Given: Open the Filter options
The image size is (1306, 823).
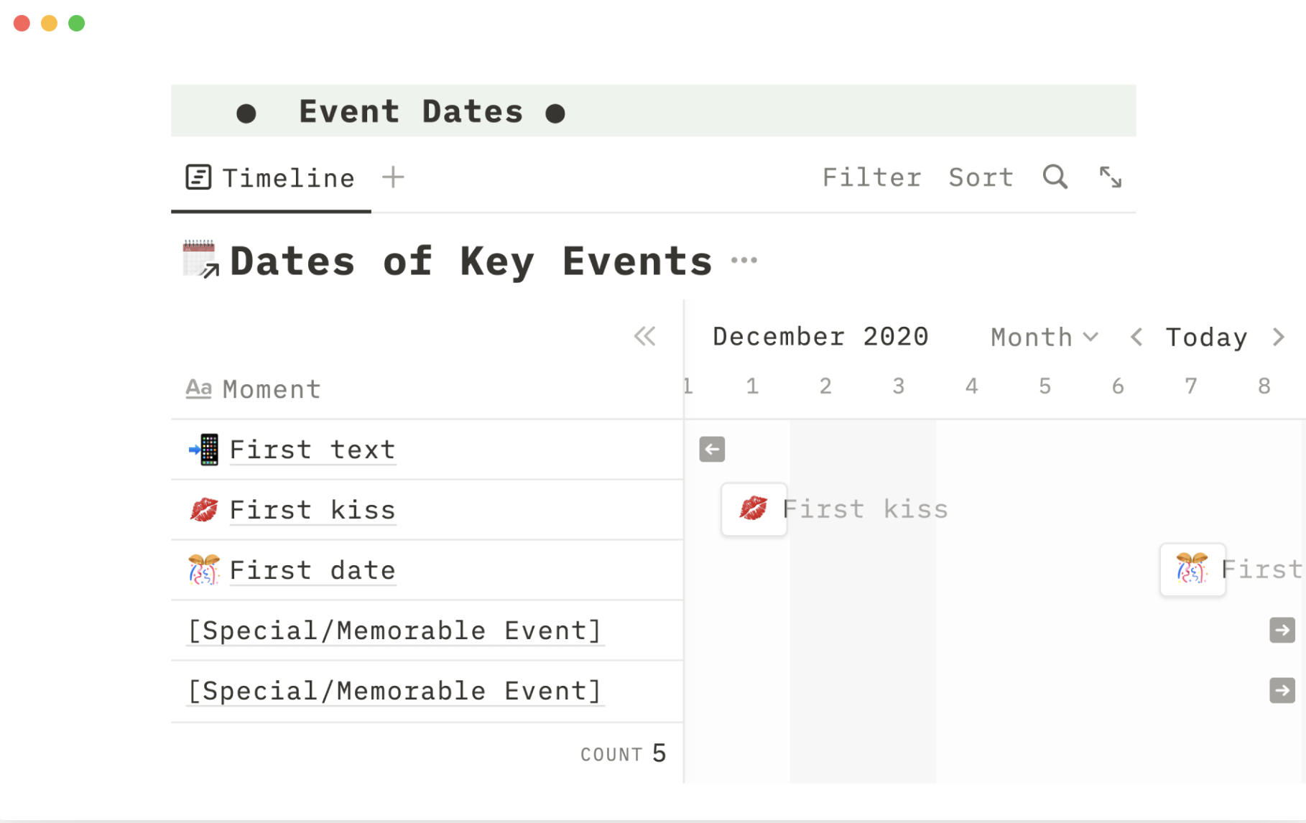Looking at the screenshot, I should click(871, 177).
